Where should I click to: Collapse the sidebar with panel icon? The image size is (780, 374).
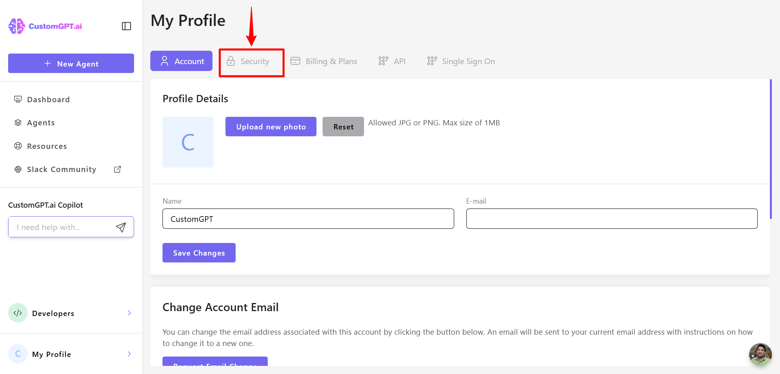click(x=126, y=26)
